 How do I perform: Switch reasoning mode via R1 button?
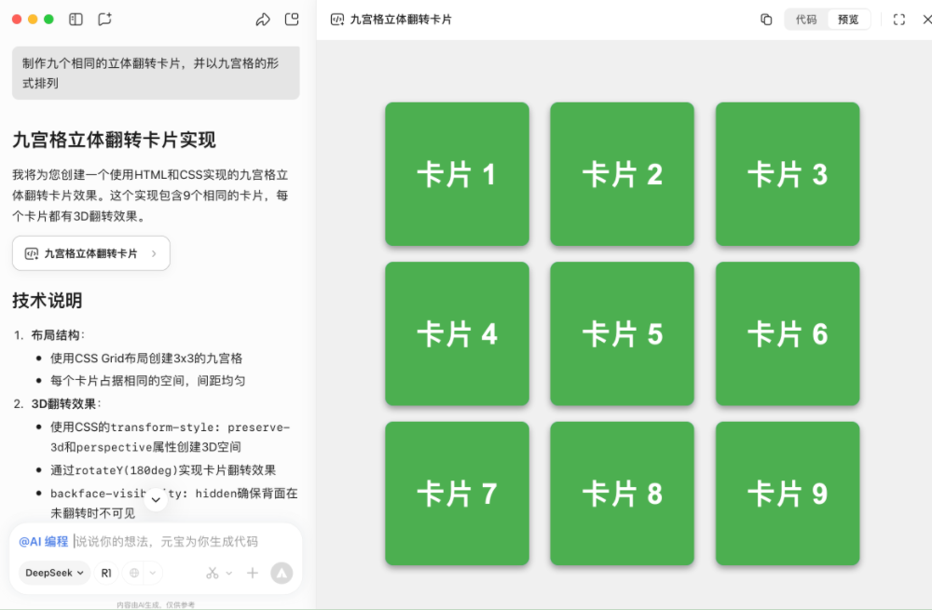[x=105, y=573]
